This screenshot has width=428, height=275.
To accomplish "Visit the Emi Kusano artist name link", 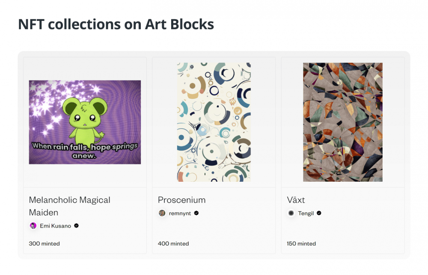I will point(55,226).
